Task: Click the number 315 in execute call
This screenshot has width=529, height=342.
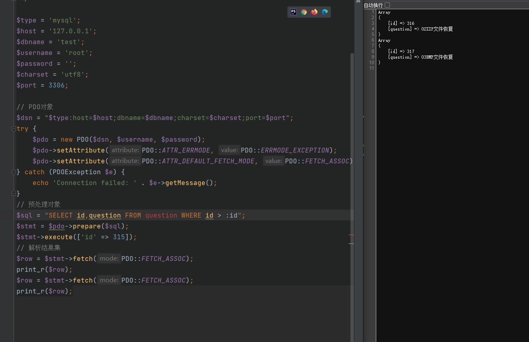Action: point(119,237)
